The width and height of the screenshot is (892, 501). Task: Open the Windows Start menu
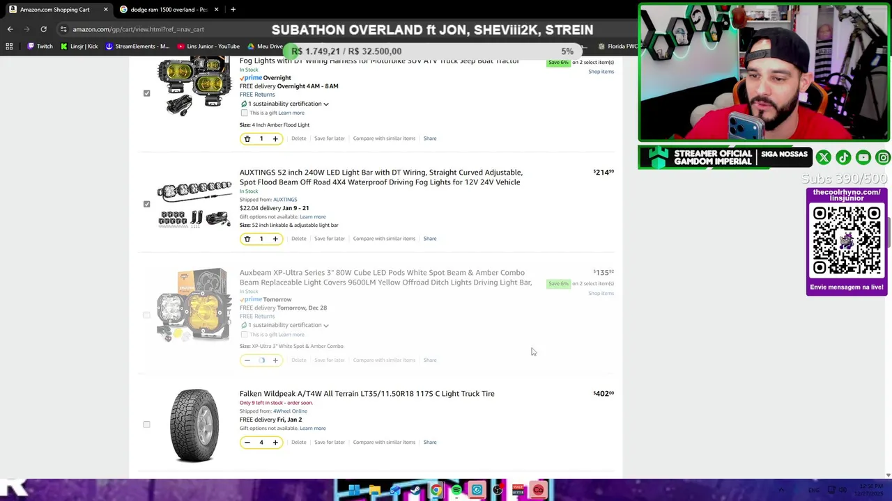pyautogui.click(x=354, y=491)
